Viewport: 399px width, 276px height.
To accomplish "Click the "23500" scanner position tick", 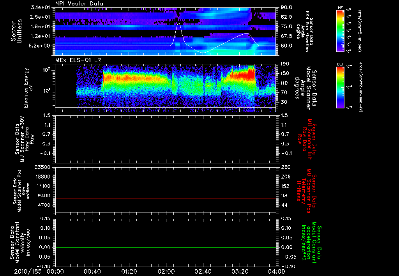I will click(x=42, y=167).
